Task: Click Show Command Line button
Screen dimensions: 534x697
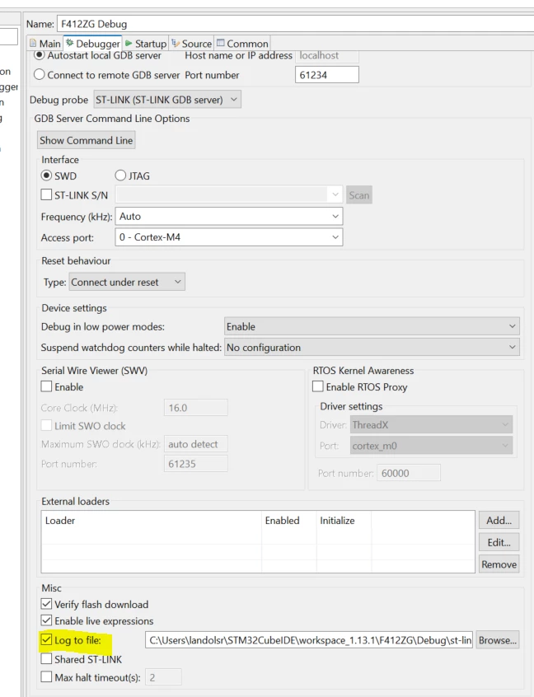Action: (x=87, y=140)
